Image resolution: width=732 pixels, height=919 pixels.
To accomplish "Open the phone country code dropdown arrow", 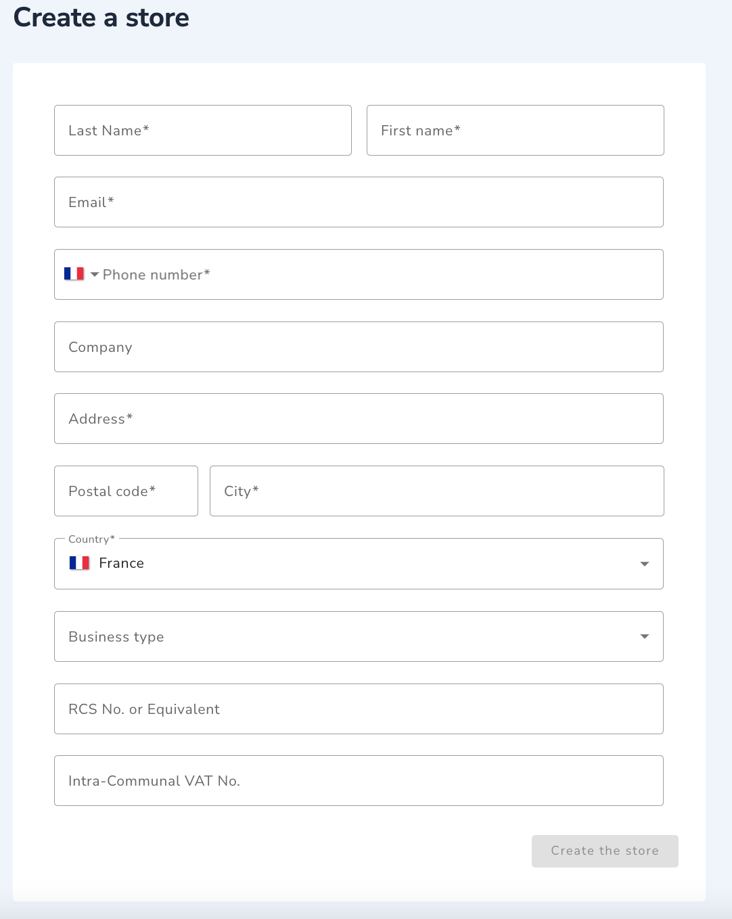I will click(x=95, y=275).
